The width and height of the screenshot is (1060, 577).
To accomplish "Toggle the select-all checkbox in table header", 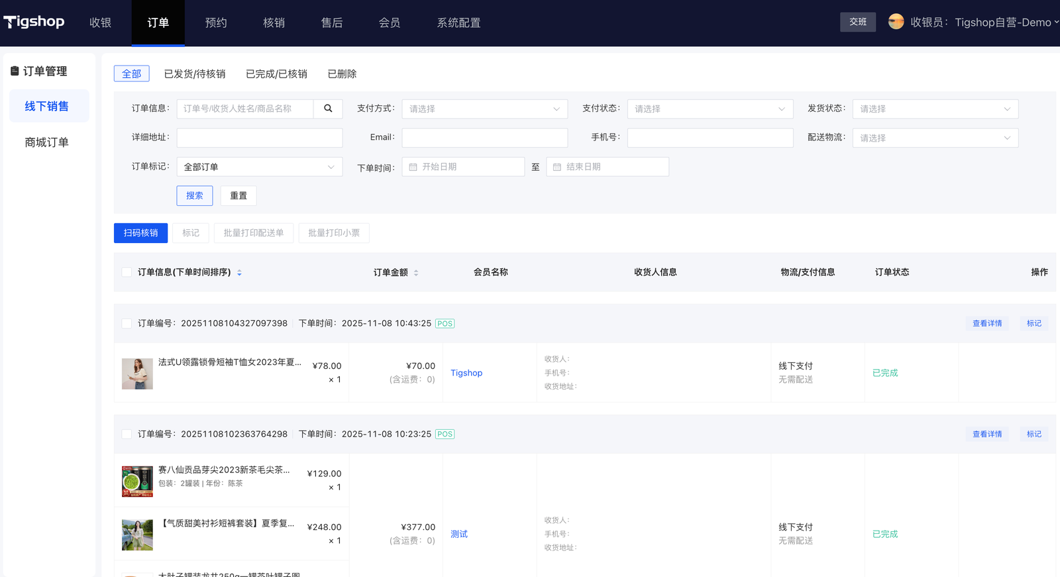I will [127, 272].
